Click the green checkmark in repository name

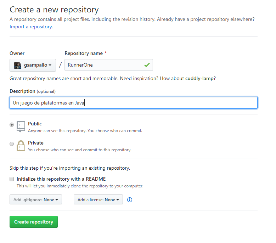pos(147,65)
